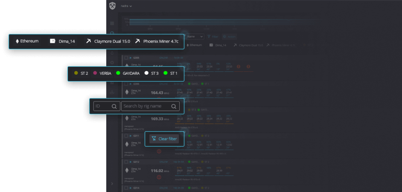Tick the checkbox for rig G012

tap(126, 162)
